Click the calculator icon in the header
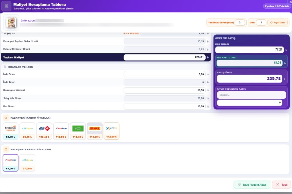This screenshot has height=194, width=292. coord(6,6)
